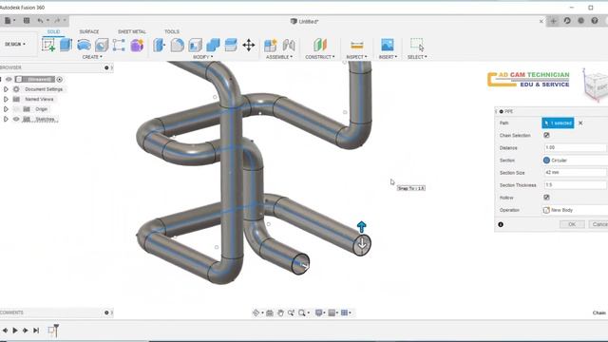Switch to the Surface tab
Screen dimensions: 608x342
89,31
